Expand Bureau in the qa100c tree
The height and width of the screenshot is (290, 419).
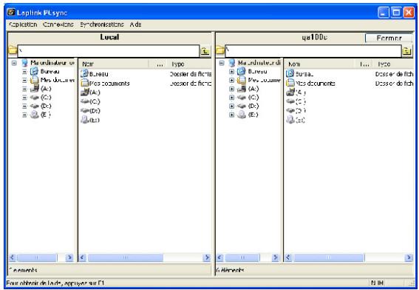click(x=232, y=72)
